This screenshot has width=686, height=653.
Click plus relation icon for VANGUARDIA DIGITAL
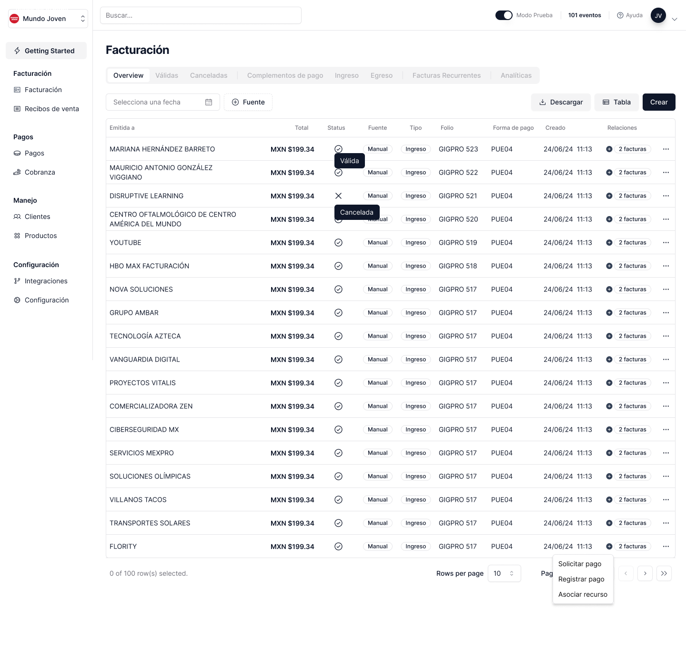(x=609, y=360)
